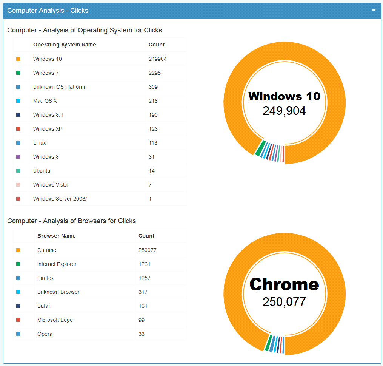Click the Linux entry in OS table
This screenshot has height=366, width=383.
pos(40,143)
